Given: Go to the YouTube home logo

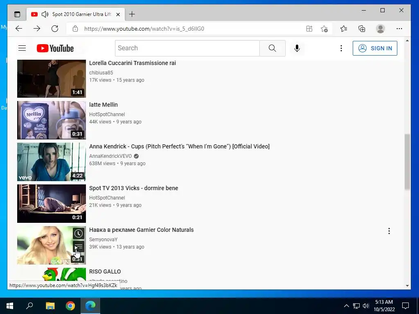Looking at the screenshot, I should [x=55, y=48].
